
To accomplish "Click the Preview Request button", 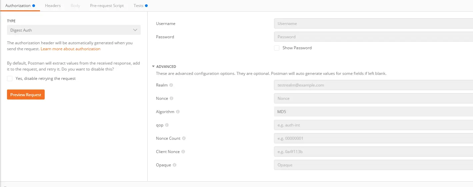I will (26, 95).
